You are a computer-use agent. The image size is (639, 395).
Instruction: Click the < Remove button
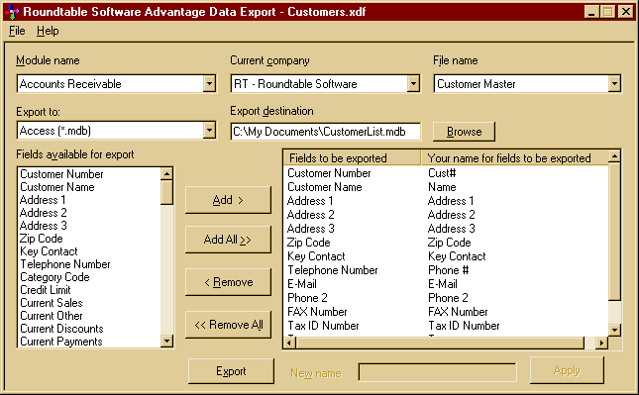click(x=228, y=282)
